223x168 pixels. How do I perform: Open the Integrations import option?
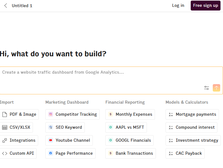pyautogui.click(x=19, y=140)
